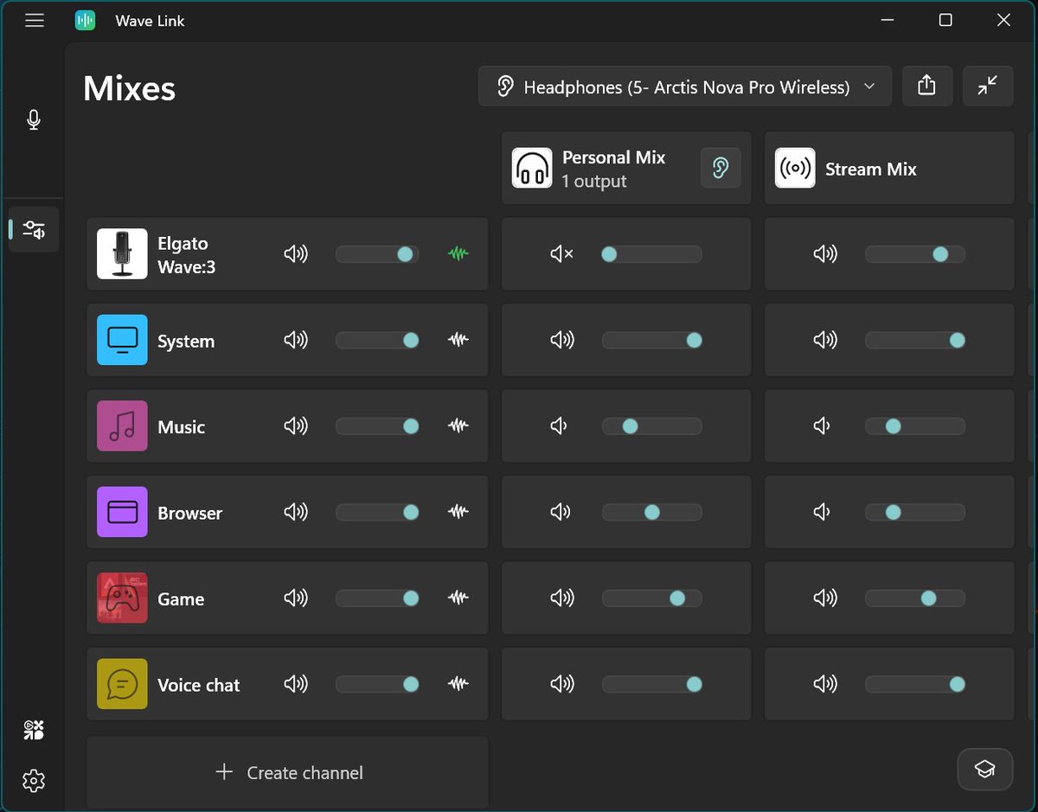Mute Music in Personal Mix
This screenshot has height=812, width=1038.
click(560, 425)
